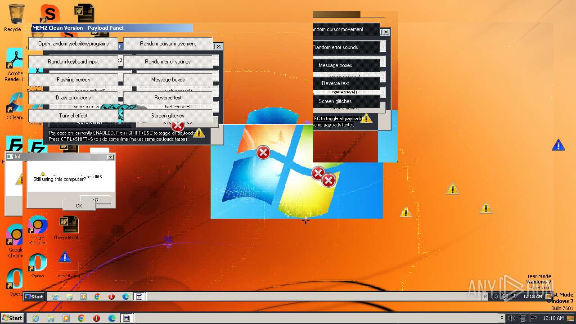Open the Skype shortcut at top of desktop
The width and height of the screenshot is (576, 324).
point(49,13)
